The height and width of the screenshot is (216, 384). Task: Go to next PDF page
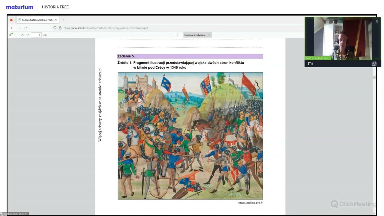click(28, 35)
